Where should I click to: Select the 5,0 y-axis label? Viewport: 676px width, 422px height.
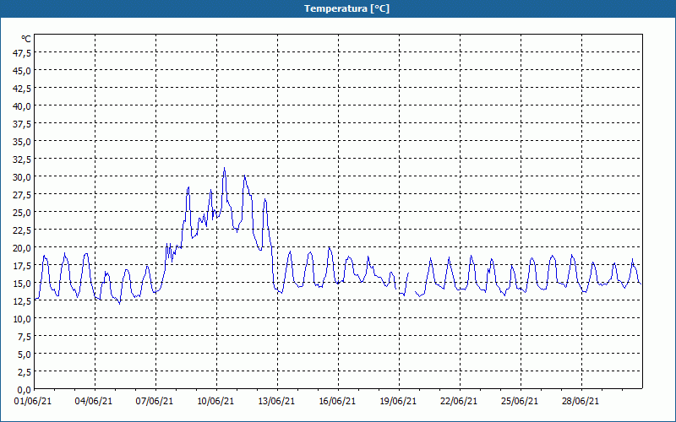coord(25,354)
